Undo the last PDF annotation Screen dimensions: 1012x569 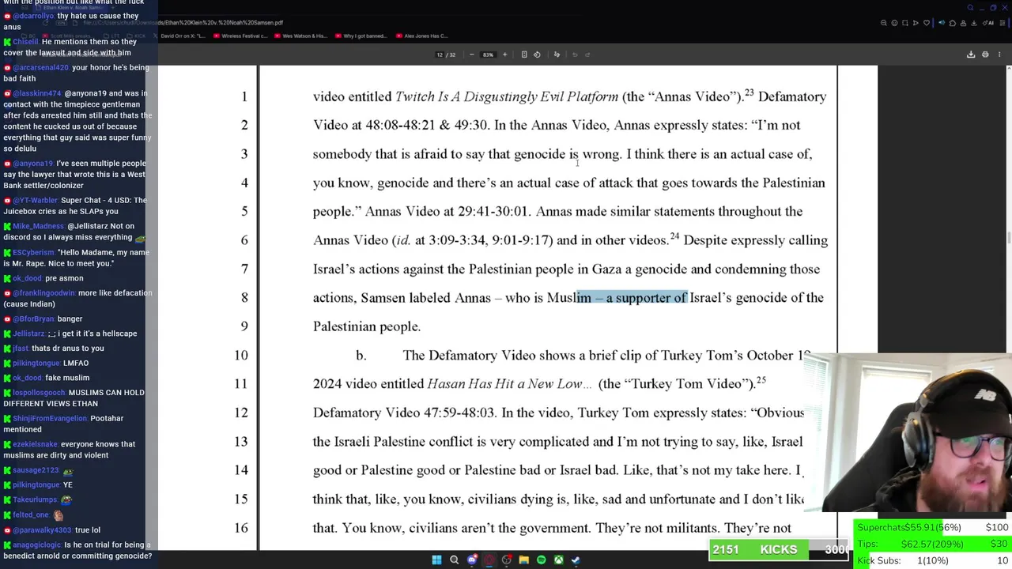(x=575, y=55)
